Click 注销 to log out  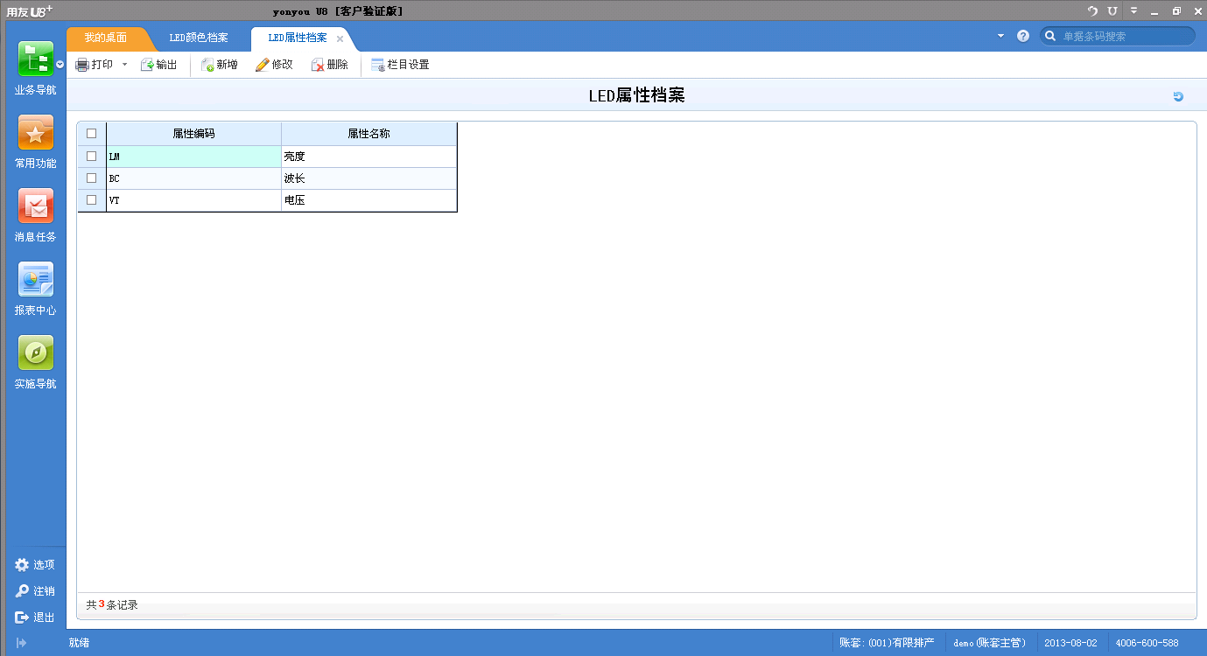click(x=36, y=590)
